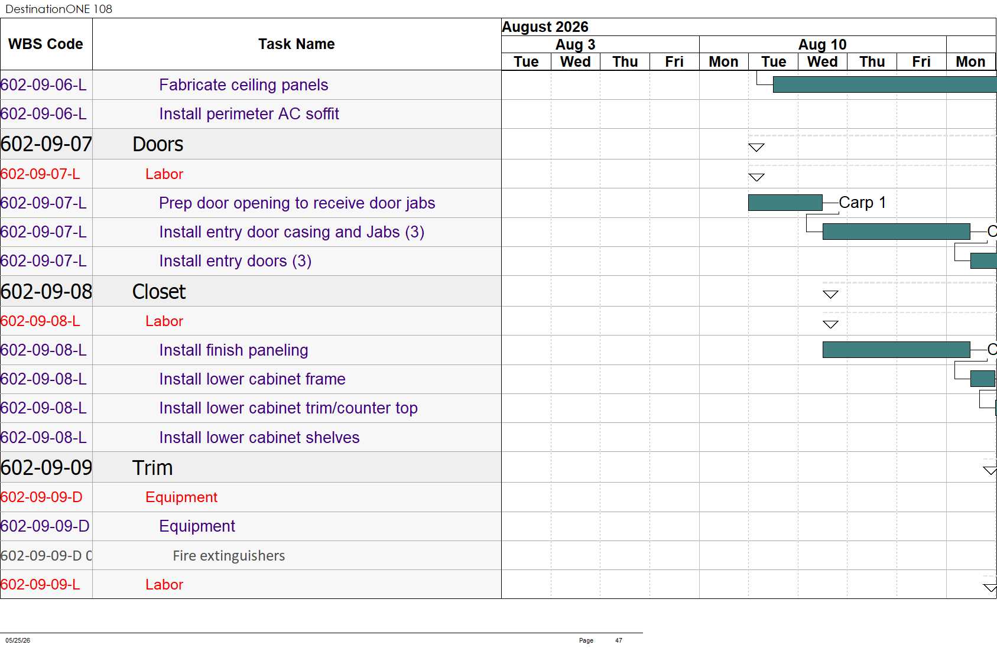Click the Wed day header under Aug 10
Screen dimensions: 997x648
[823, 62]
